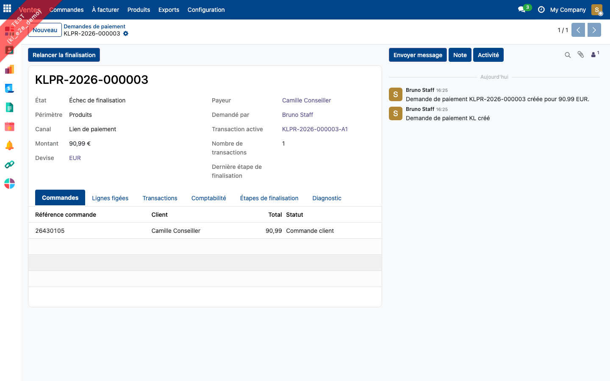Click the Envoyer message button
The width and height of the screenshot is (610, 381).
(418, 55)
